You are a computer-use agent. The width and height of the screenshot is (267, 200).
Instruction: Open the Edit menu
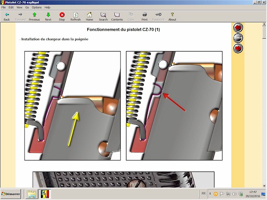tap(11, 7)
